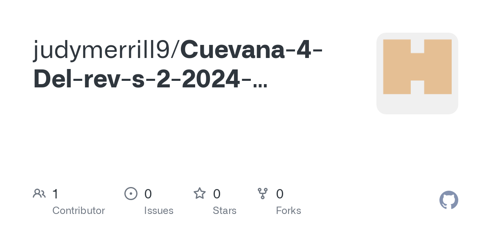Open the Cuevana-4- repository title
The height and width of the screenshot is (245, 491).
(x=251, y=49)
